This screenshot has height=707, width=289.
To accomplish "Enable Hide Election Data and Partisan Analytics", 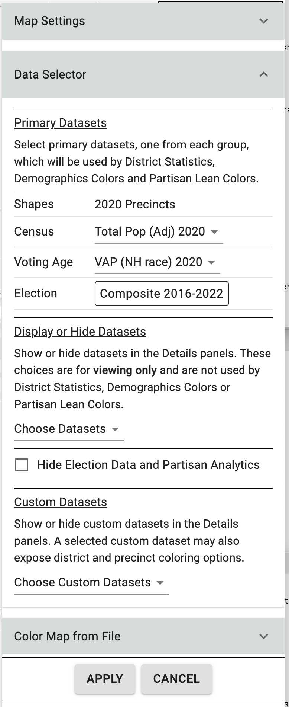I will click(21, 465).
